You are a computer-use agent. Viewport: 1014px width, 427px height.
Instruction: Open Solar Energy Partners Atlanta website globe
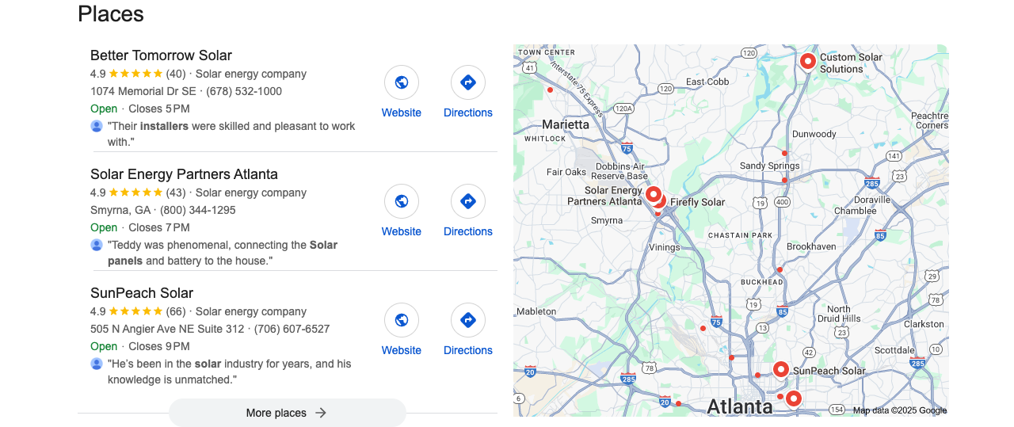point(402,201)
